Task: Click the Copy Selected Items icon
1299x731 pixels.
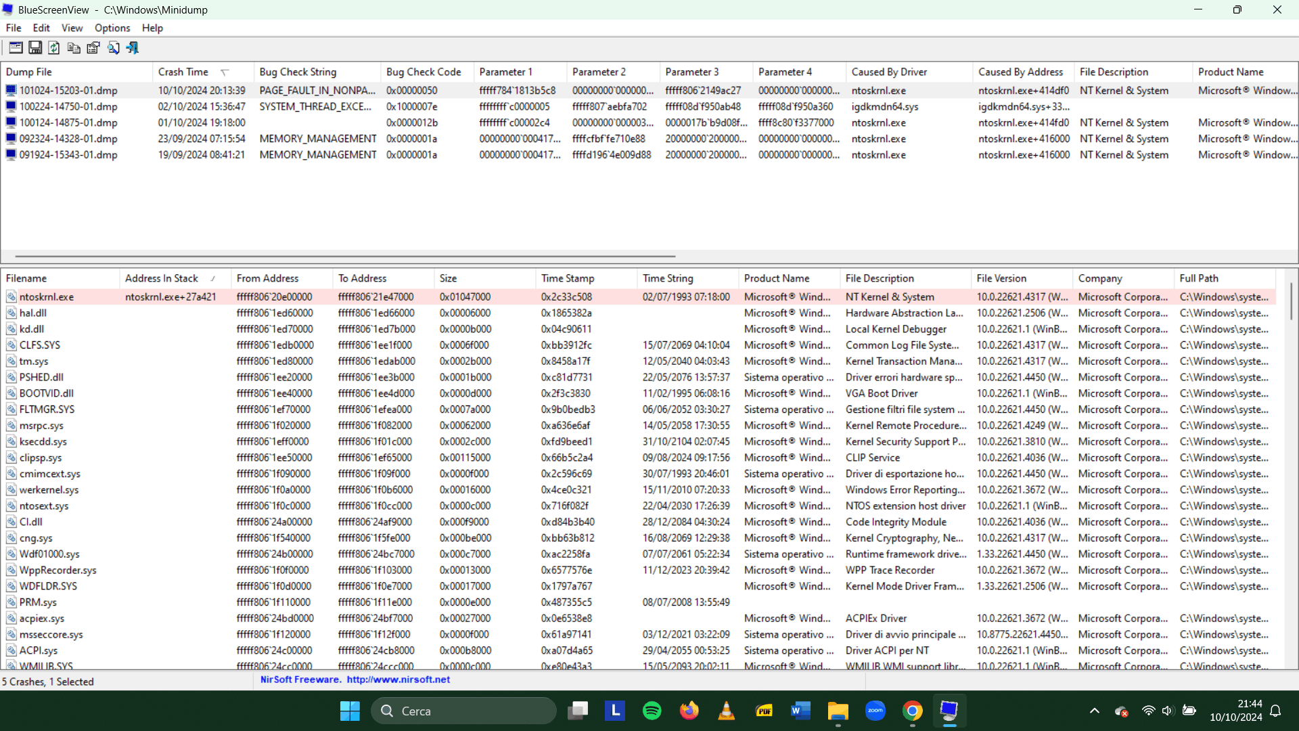Action: [74, 47]
